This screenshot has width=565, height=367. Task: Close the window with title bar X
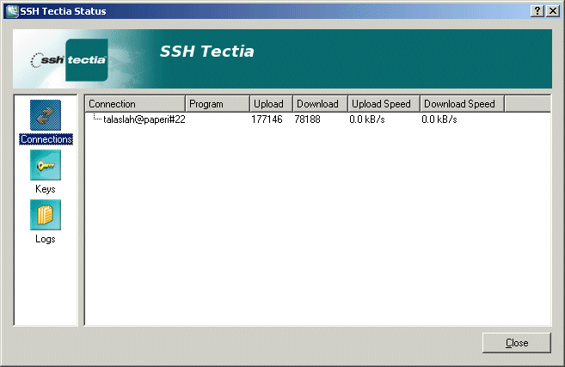point(552,10)
